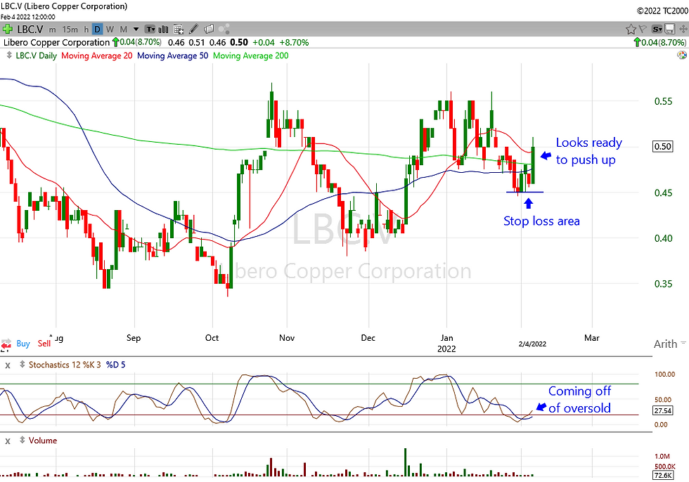
Task: Edit the '%D 5' stochastic label
Action: click(115, 365)
